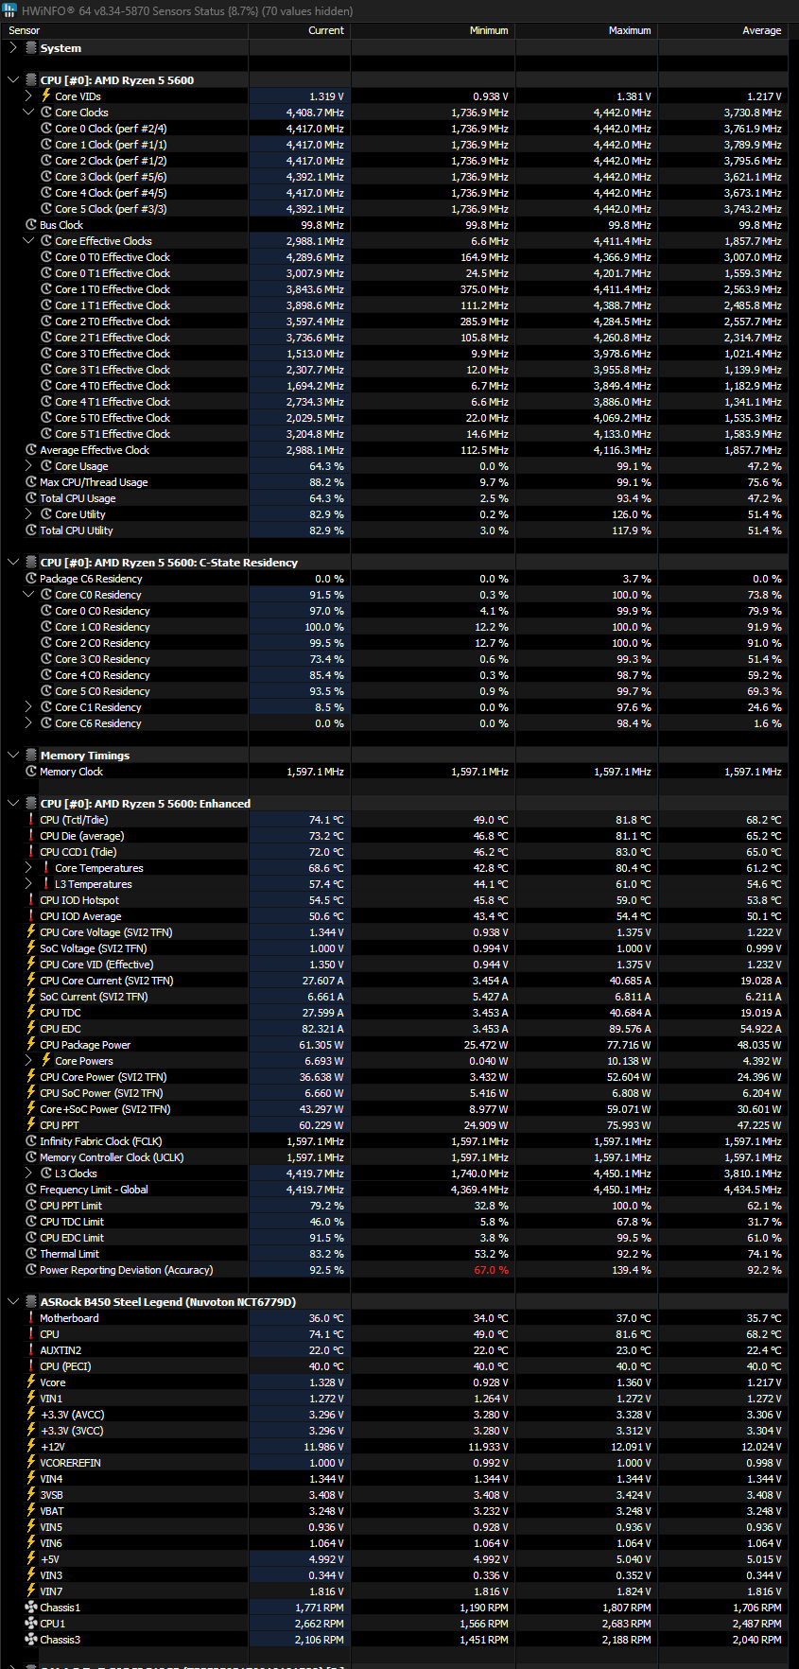Collapse the Core Effective Clocks tree
This screenshot has width=799, height=1669.
point(28,240)
